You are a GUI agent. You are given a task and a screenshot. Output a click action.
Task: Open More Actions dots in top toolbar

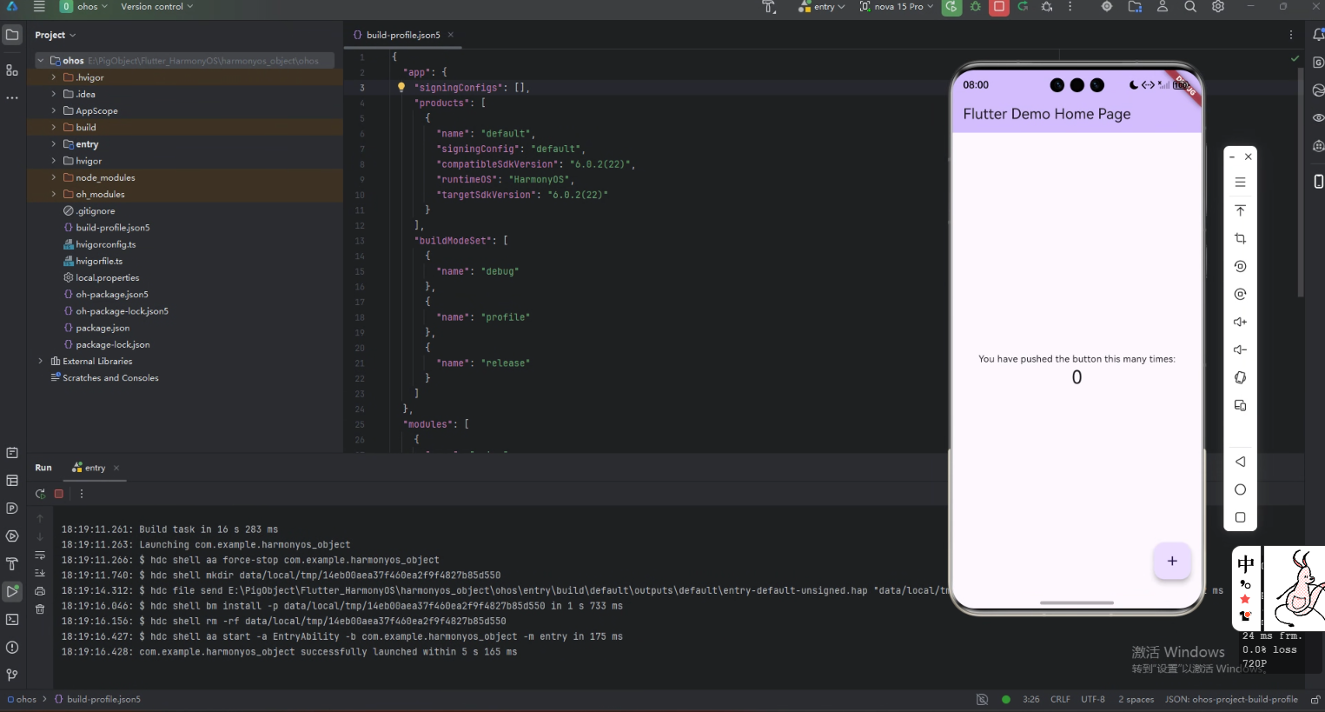[1070, 7]
